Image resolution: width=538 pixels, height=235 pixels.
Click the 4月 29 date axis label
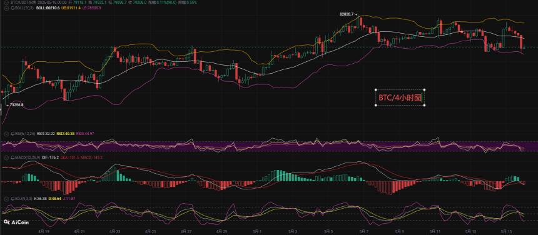click(x=221, y=232)
